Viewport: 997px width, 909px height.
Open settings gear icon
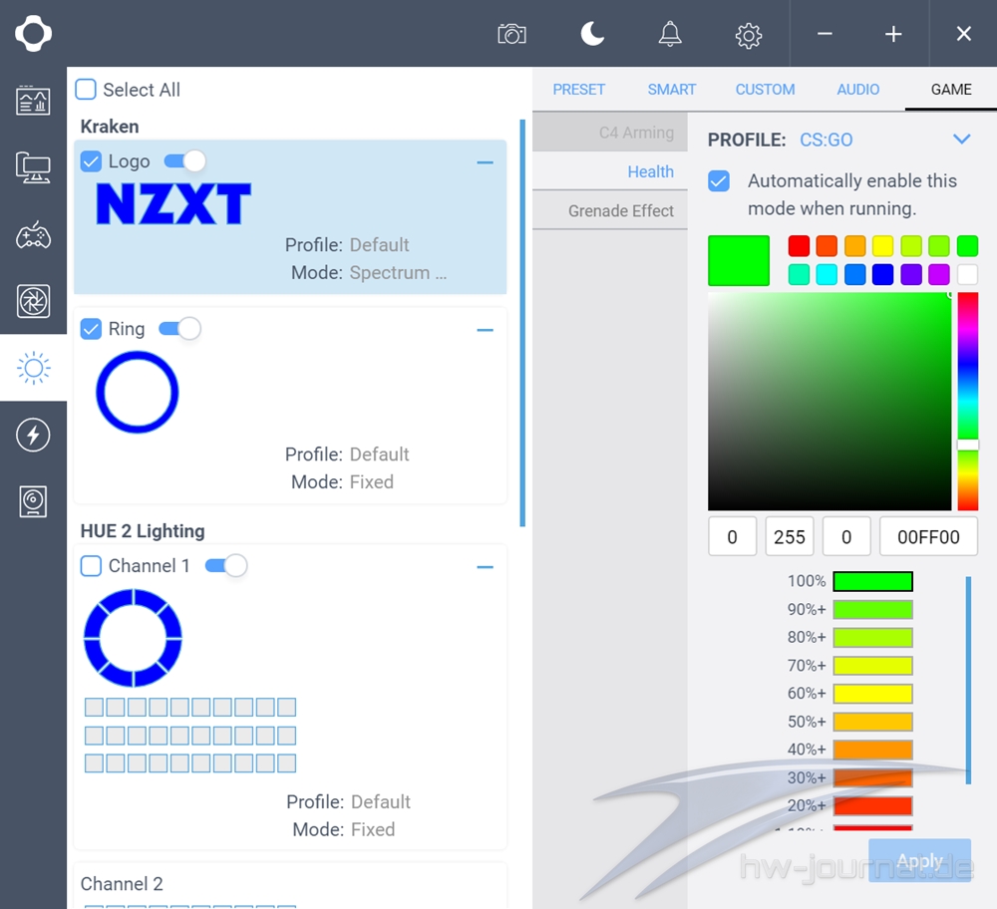749,36
